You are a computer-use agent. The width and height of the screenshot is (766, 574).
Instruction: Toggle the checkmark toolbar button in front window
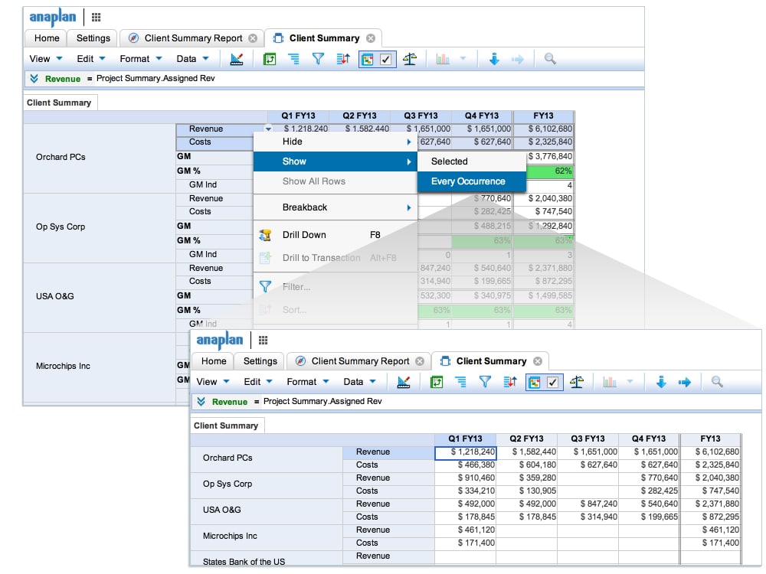[553, 382]
